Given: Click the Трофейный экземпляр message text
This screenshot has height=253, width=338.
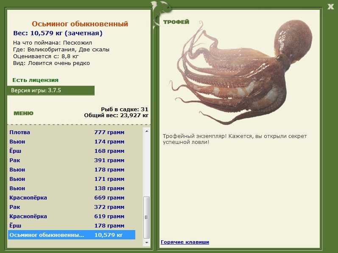Looking at the screenshot, I should (x=235, y=139).
